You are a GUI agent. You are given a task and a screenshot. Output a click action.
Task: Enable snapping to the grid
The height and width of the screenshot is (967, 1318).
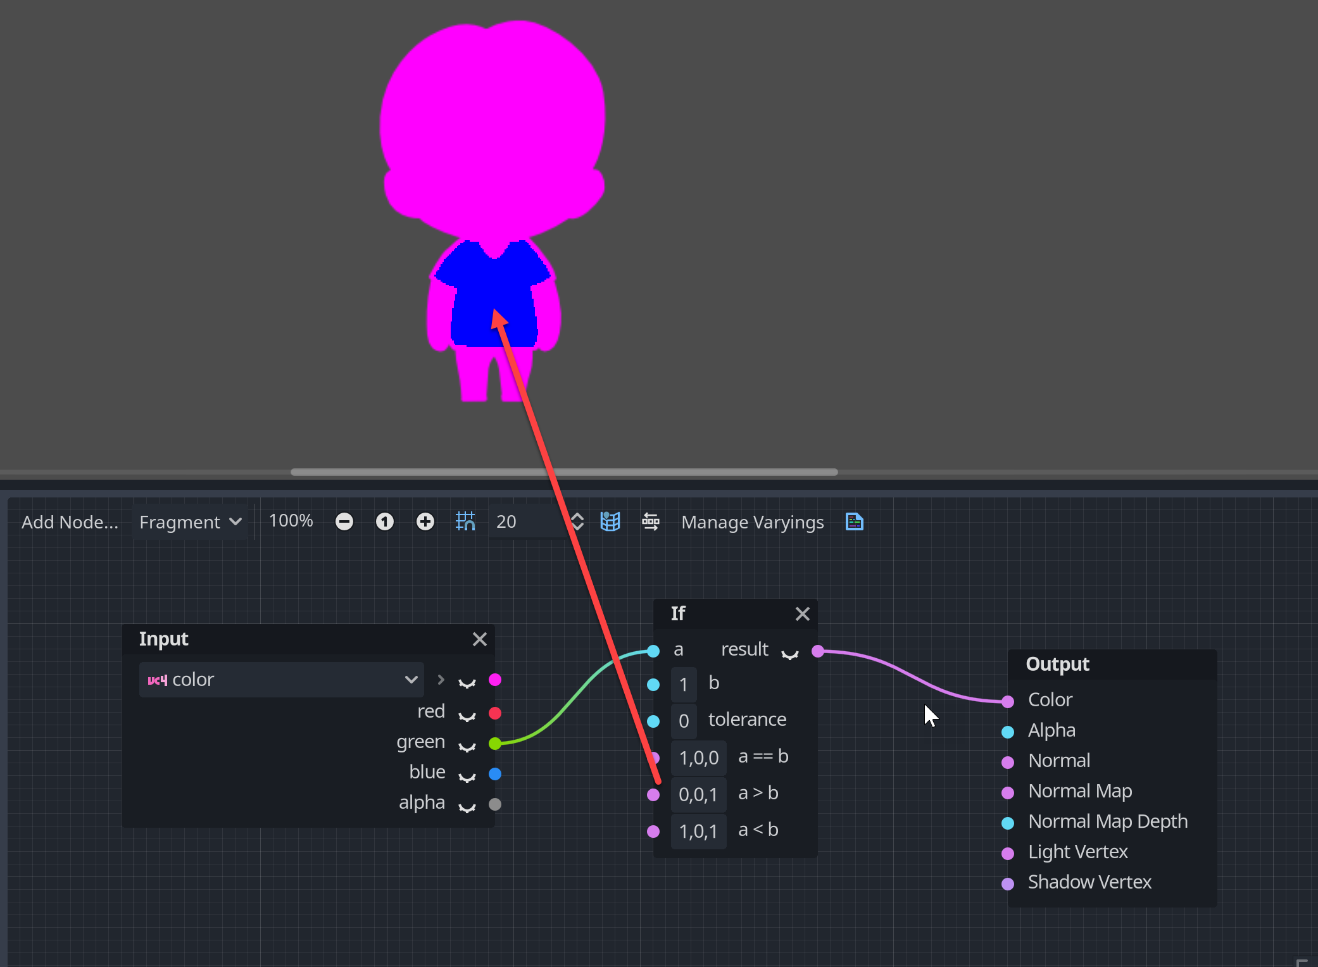pos(466,521)
